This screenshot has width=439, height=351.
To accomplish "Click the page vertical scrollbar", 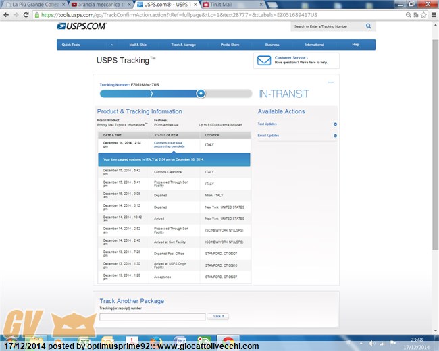I will click(x=436, y=144).
